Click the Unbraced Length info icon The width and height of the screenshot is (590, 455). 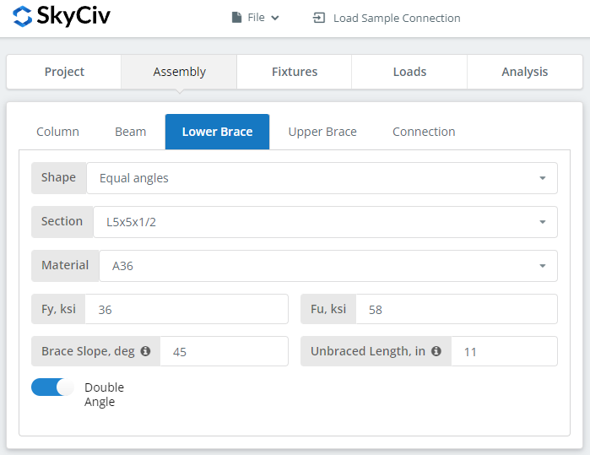[x=436, y=351]
